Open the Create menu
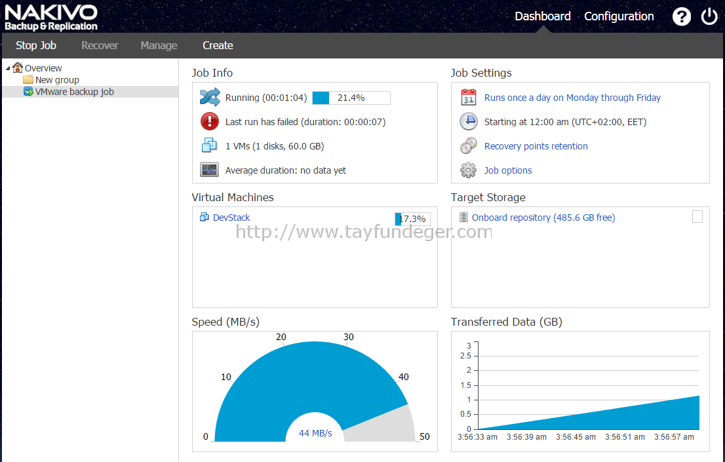 [218, 45]
